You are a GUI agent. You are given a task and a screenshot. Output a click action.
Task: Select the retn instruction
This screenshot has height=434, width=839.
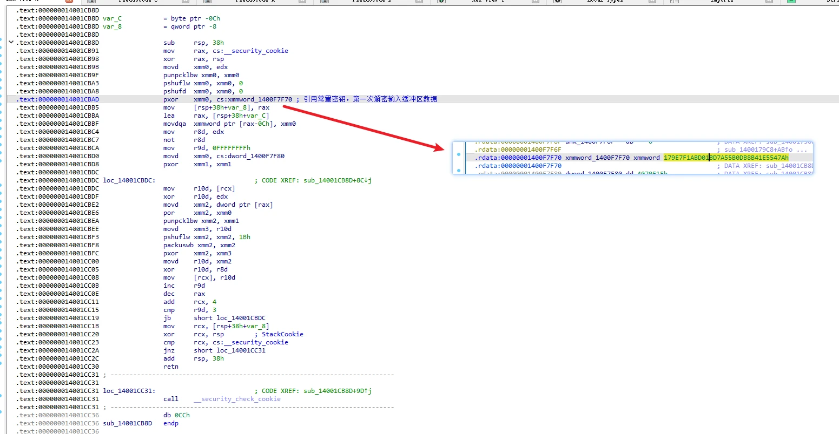(171, 367)
